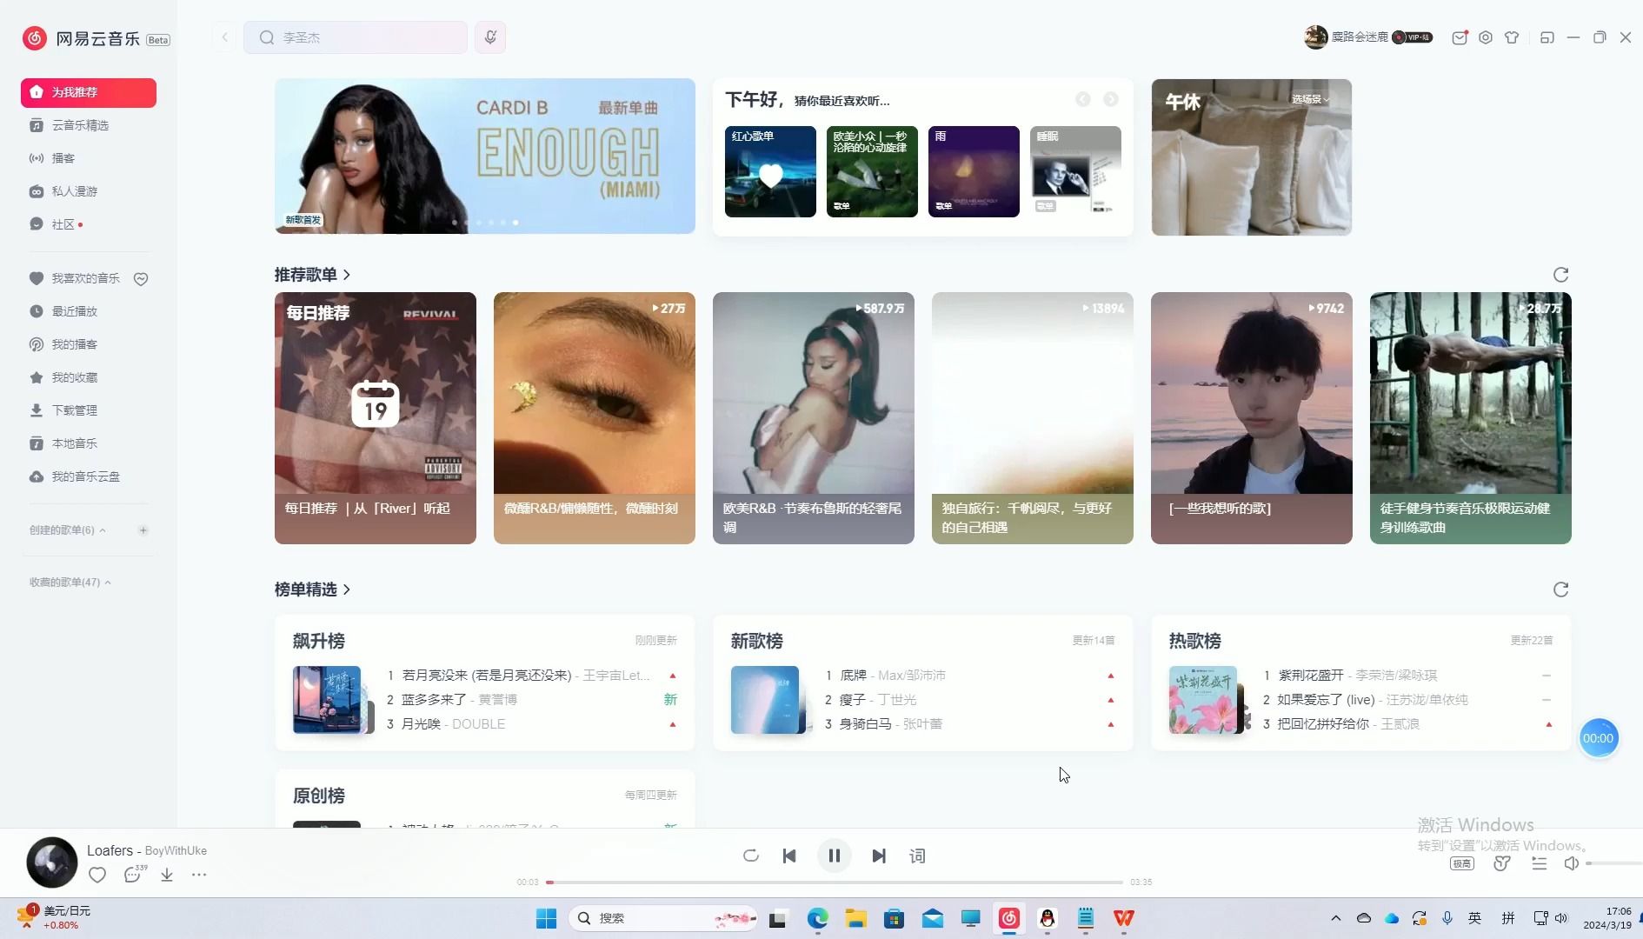The width and height of the screenshot is (1643, 939).
Task: Open 我的播客 in the sidebar
Action: tap(74, 344)
